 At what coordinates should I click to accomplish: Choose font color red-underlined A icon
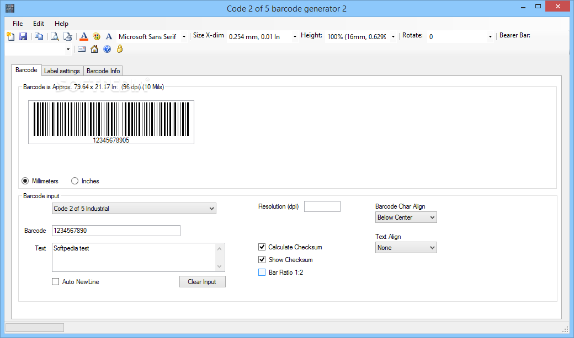[84, 36]
